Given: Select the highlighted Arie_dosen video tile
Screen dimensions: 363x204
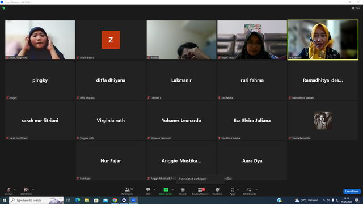Looking at the screenshot, I should 323,40.
